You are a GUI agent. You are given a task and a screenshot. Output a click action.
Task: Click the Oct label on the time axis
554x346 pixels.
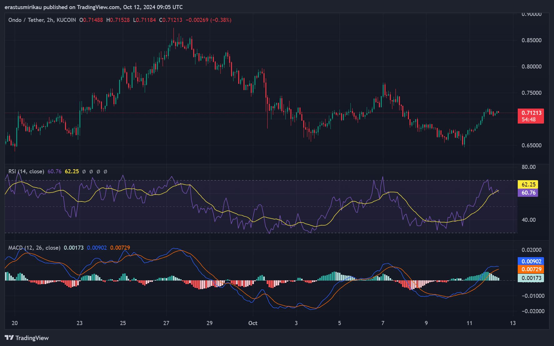coord(253,323)
